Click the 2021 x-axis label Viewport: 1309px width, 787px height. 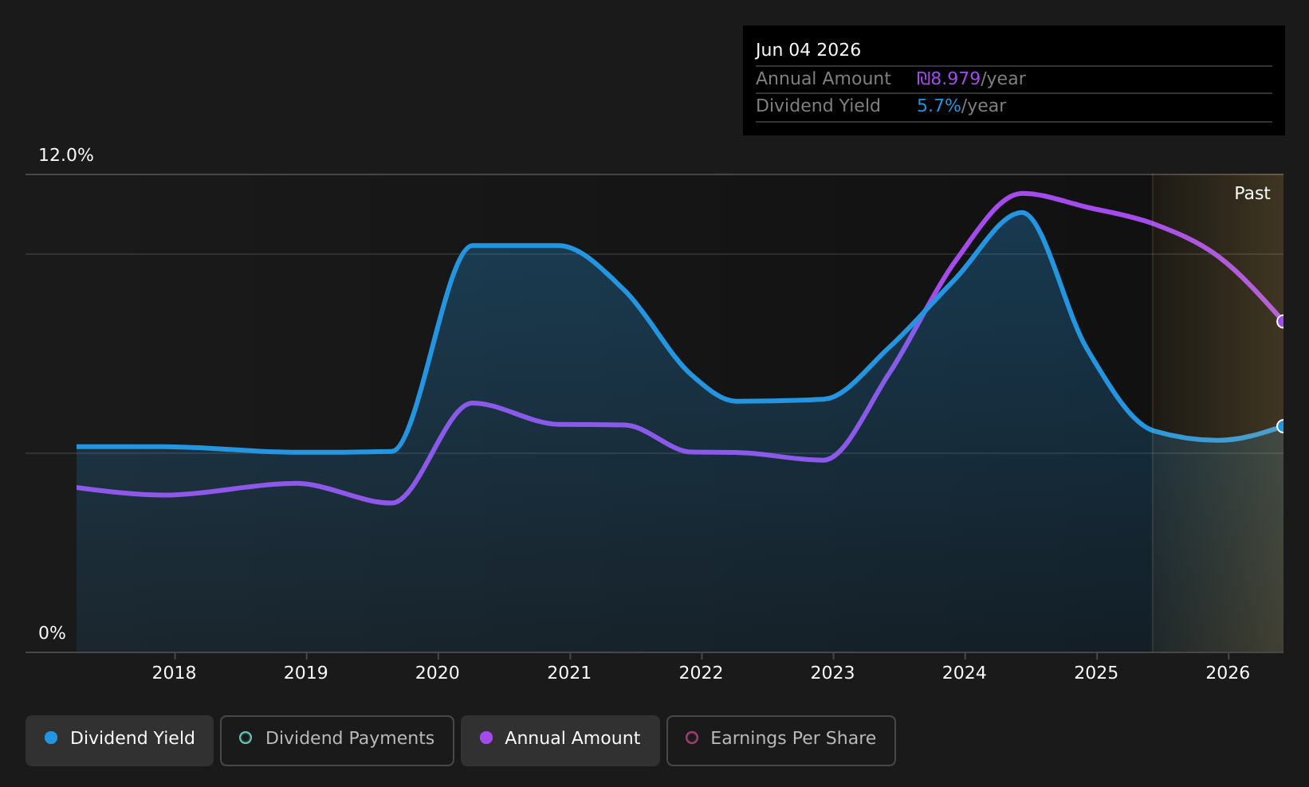click(569, 673)
